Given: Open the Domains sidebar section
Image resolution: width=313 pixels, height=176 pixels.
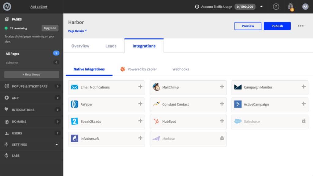Looking at the screenshot, I should [31, 121].
